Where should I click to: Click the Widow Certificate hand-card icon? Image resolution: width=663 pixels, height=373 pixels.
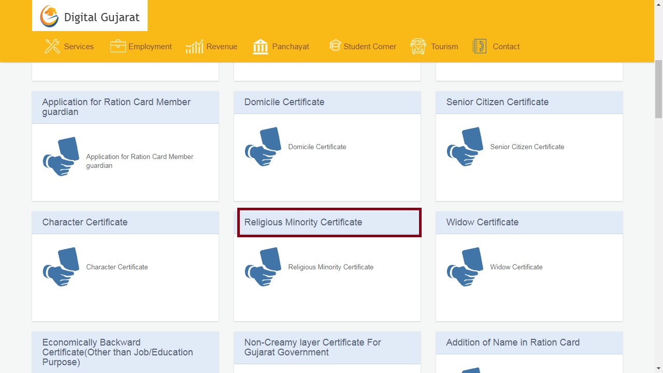tap(465, 267)
